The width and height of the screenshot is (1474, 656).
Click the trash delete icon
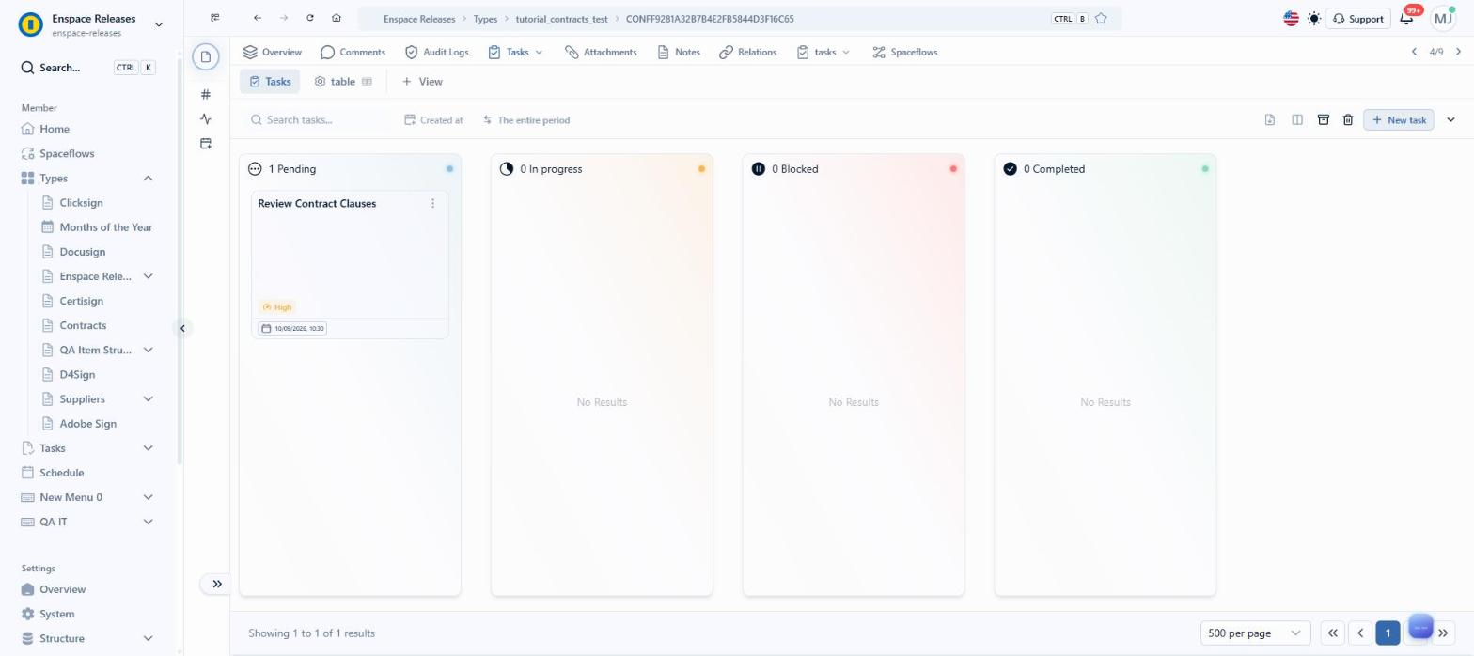[x=1348, y=119]
